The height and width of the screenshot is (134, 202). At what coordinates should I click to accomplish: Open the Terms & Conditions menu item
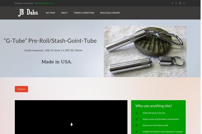click(x=84, y=13)
